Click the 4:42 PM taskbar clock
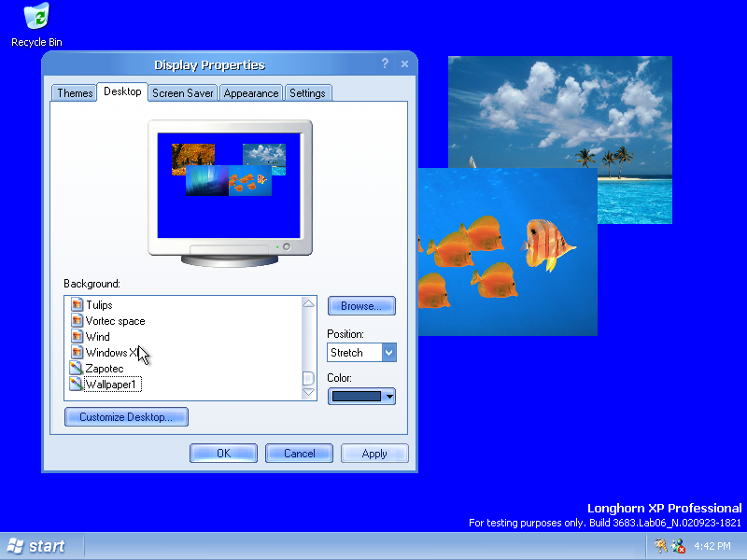Screen dimensions: 747x560 click(x=712, y=546)
